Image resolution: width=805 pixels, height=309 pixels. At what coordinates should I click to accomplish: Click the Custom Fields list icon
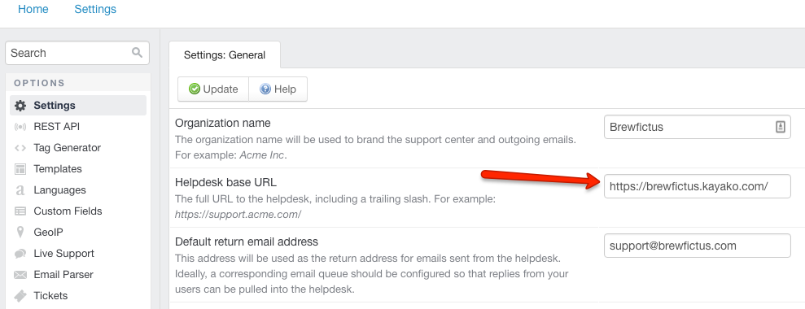click(20, 211)
